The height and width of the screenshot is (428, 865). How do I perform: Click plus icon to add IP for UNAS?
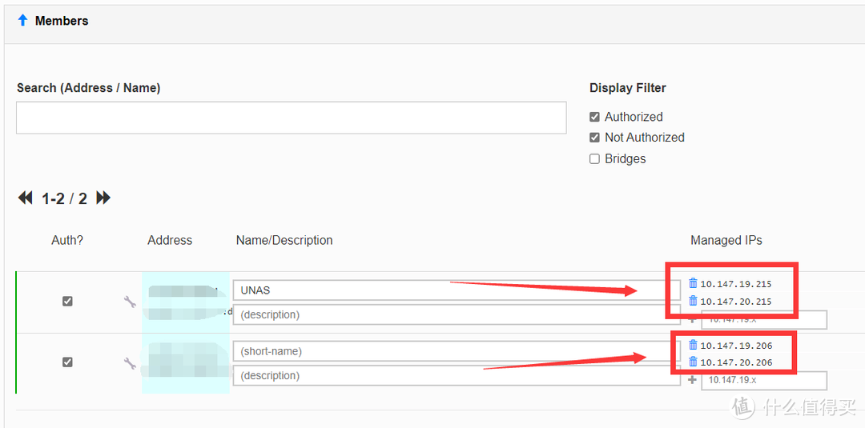692,319
